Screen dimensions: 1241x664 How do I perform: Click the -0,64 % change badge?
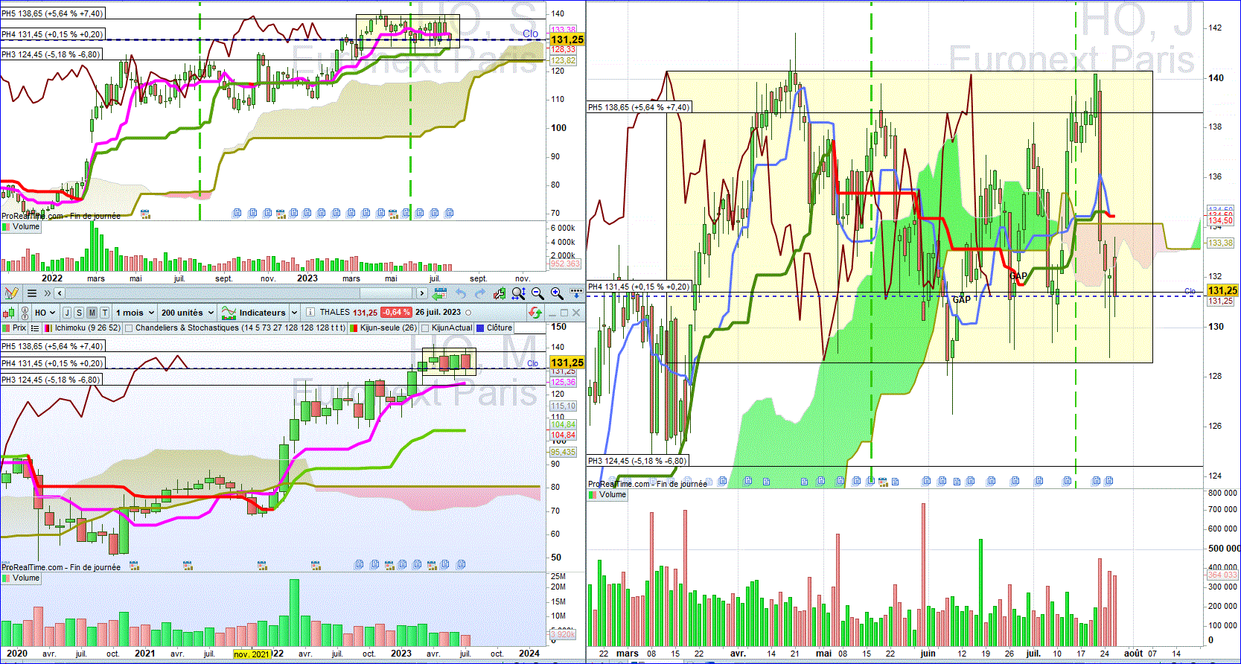(397, 313)
